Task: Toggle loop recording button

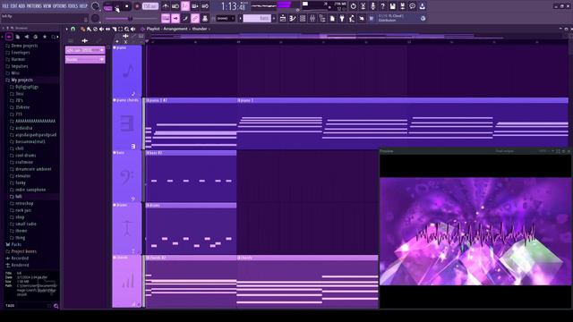Action: coord(205,6)
